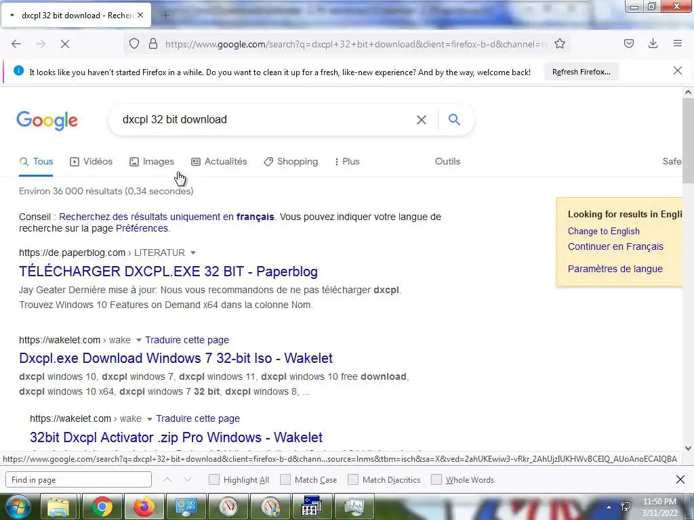Choose Continuer en Français

pyautogui.click(x=615, y=246)
